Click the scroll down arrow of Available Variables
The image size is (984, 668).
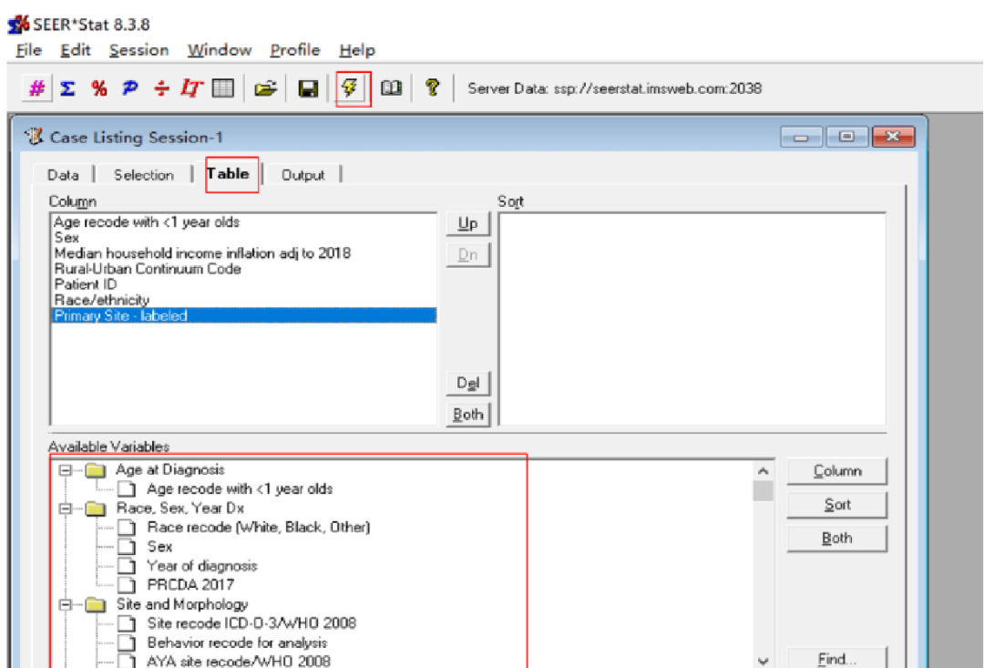tap(764, 661)
